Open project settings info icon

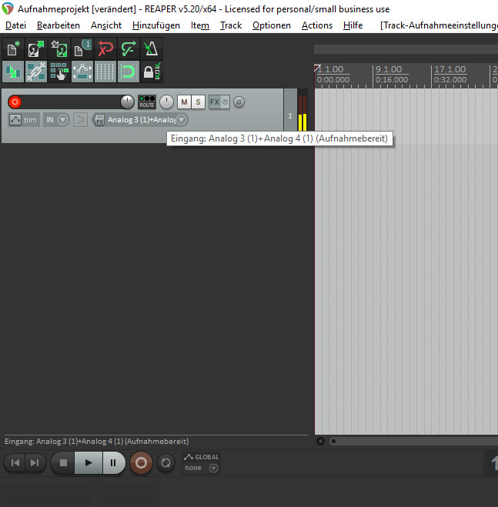click(82, 48)
